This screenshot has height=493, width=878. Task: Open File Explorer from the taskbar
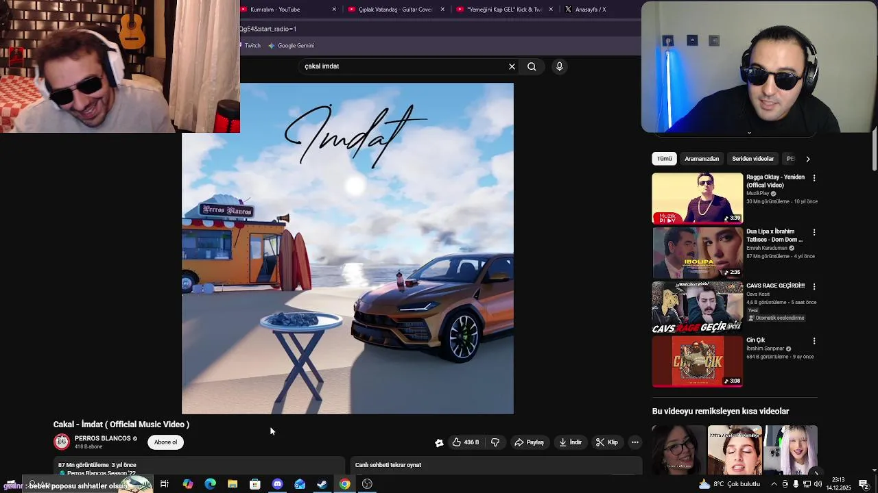click(233, 484)
